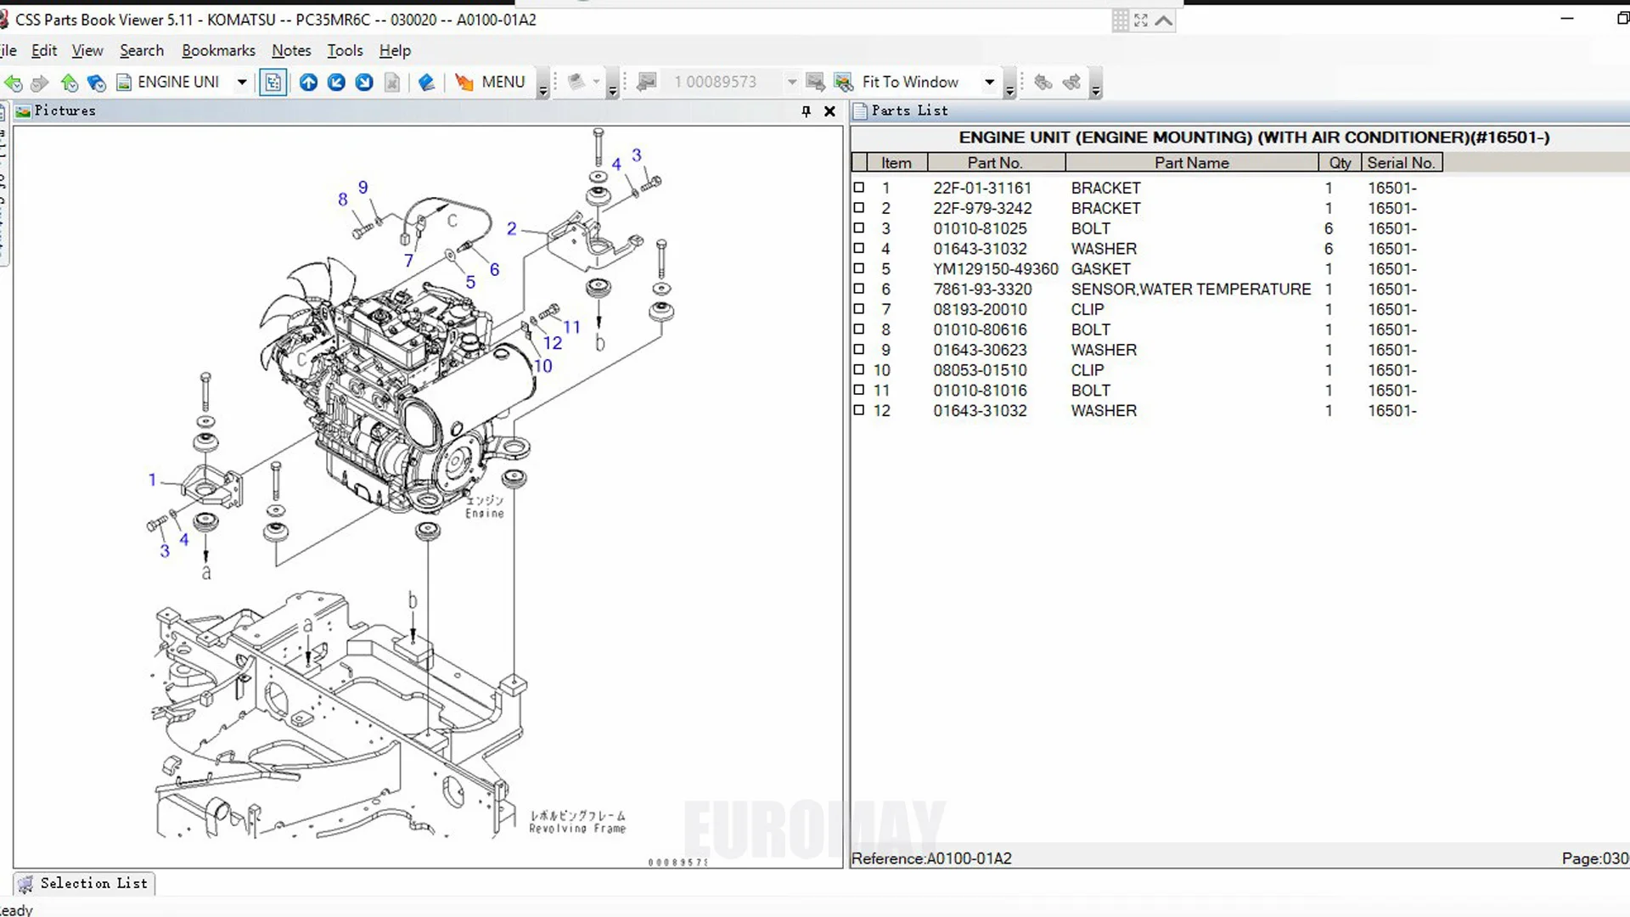Collapse the top chevron-up button

1164,20
